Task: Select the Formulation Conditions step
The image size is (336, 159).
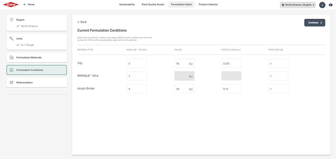Action: coord(37,70)
